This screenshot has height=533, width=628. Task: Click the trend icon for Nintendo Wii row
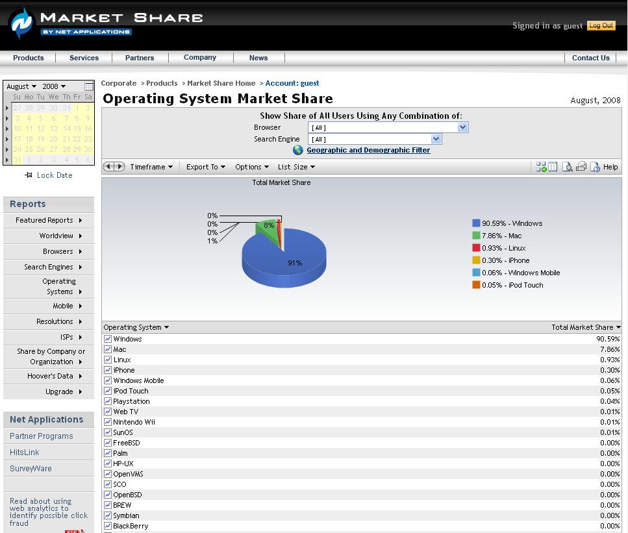(x=108, y=422)
